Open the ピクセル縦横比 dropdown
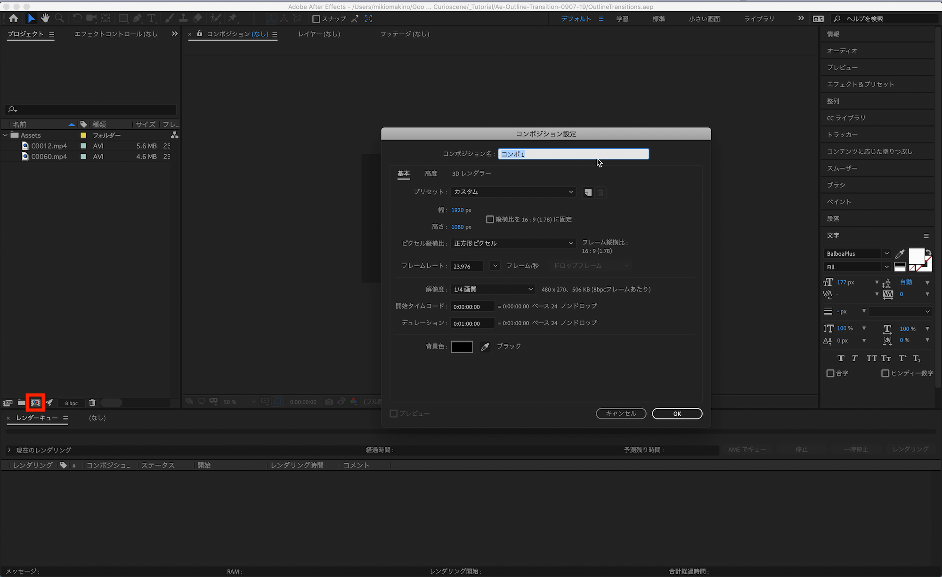The image size is (942, 577). (513, 243)
